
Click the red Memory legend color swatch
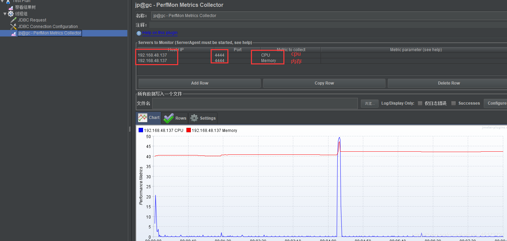(x=188, y=130)
